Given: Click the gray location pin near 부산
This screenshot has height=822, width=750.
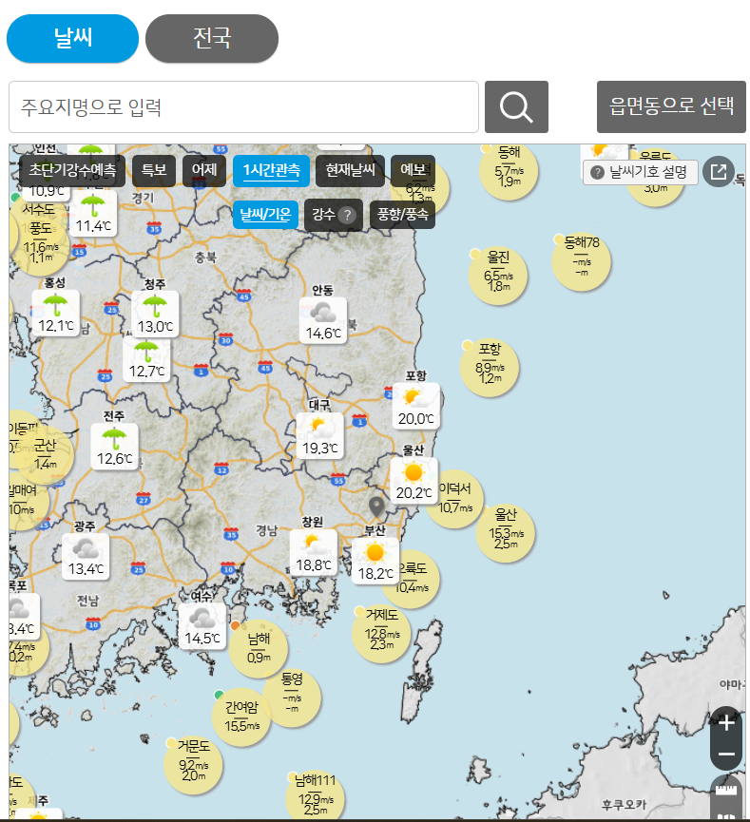Looking at the screenshot, I should [x=376, y=507].
